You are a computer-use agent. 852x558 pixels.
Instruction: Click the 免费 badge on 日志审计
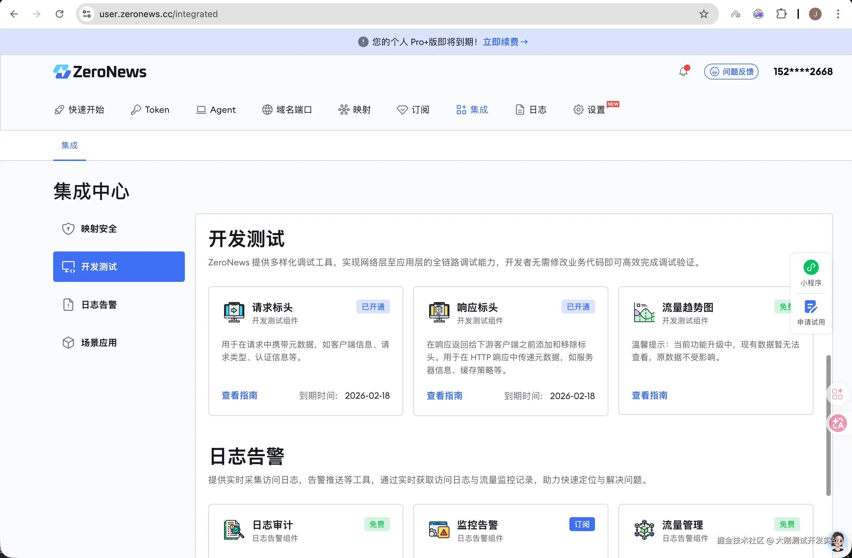tap(377, 524)
